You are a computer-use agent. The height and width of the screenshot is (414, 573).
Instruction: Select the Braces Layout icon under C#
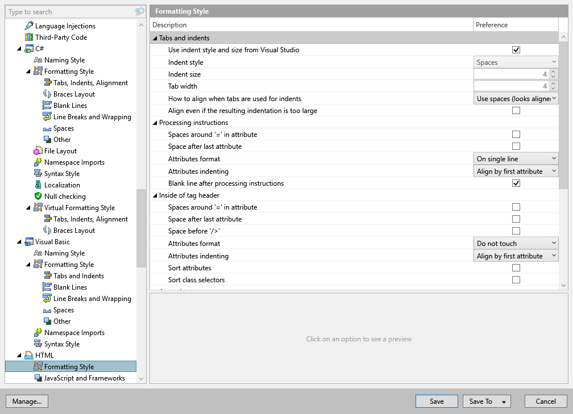tap(47, 94)
